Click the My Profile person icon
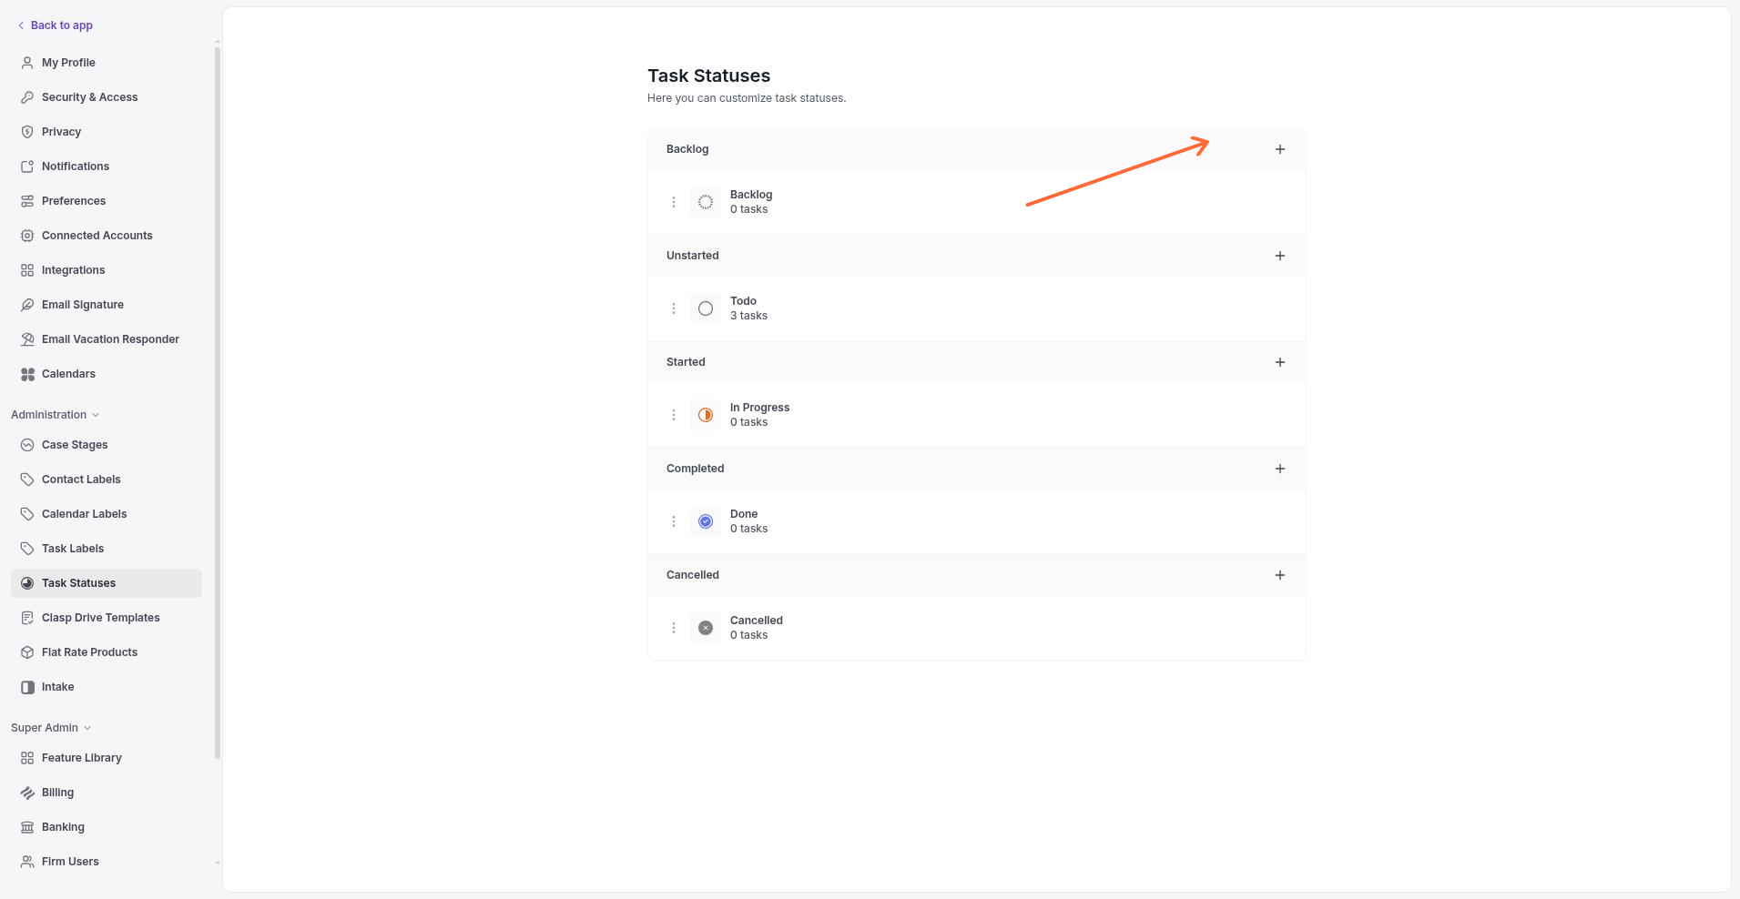Viewport: 1740px width, 899px height. pos(27,63)
